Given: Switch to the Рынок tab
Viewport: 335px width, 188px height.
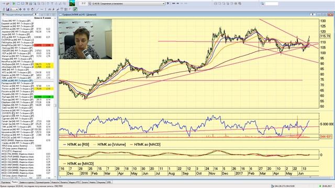Looking at the screenshot, I should pos(15,182).
